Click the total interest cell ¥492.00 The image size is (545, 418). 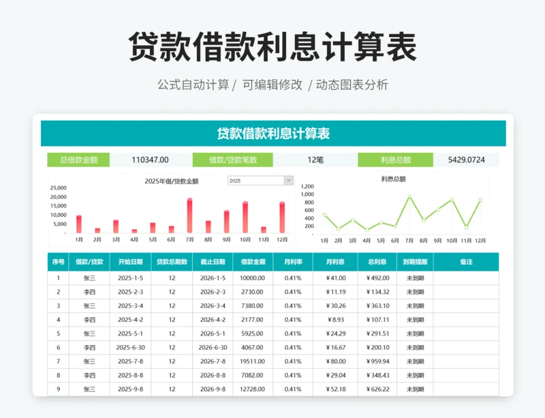[377, 278]
